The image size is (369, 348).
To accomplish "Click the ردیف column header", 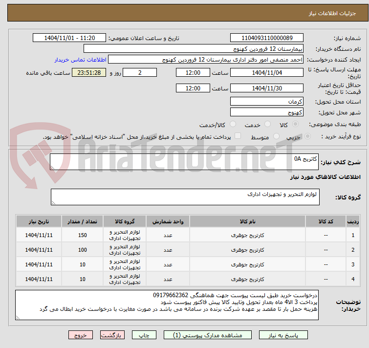I will (x=353, y=221).
